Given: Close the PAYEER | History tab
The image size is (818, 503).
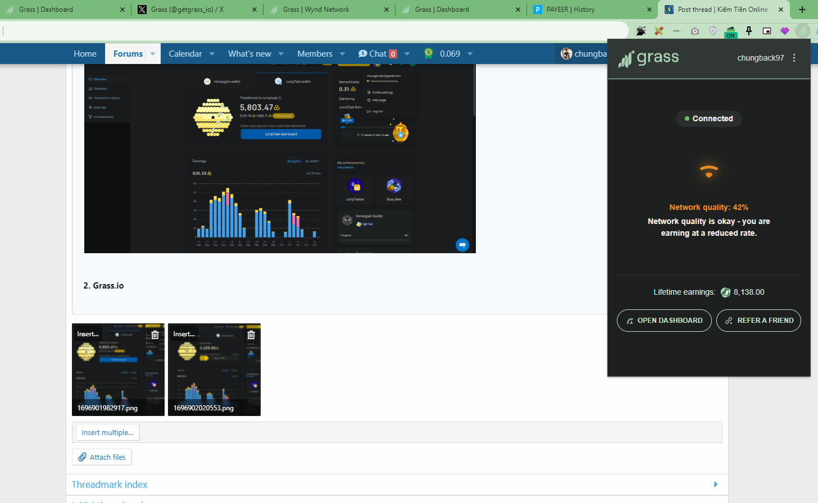Looking at the screenshot, I should (x=649, y=10).
